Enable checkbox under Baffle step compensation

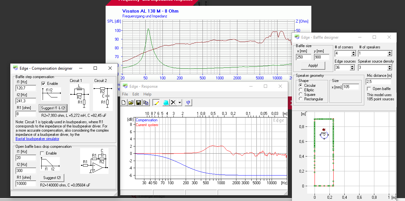click(x=44, y=84)
